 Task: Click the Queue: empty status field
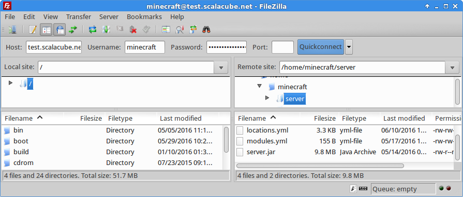point(403,189)
